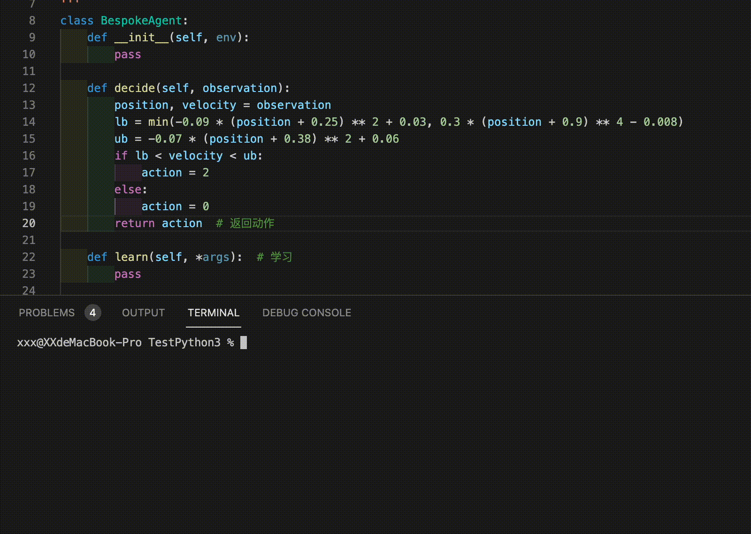
Task: Click the '# 返回动作' comment
Action: tap(245, 223)
